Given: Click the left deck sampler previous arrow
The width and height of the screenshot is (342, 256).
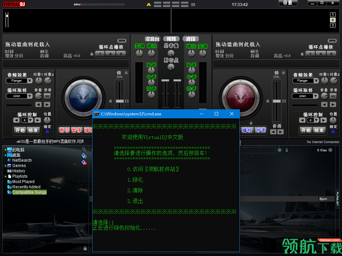Looking at the screenshot, I should tap(38, 104).
